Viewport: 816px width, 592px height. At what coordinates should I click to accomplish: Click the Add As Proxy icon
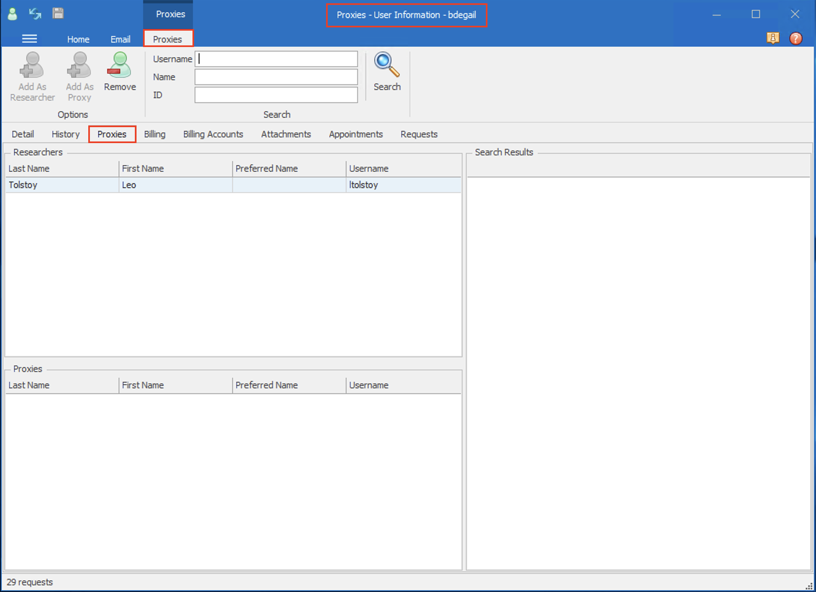79,65
